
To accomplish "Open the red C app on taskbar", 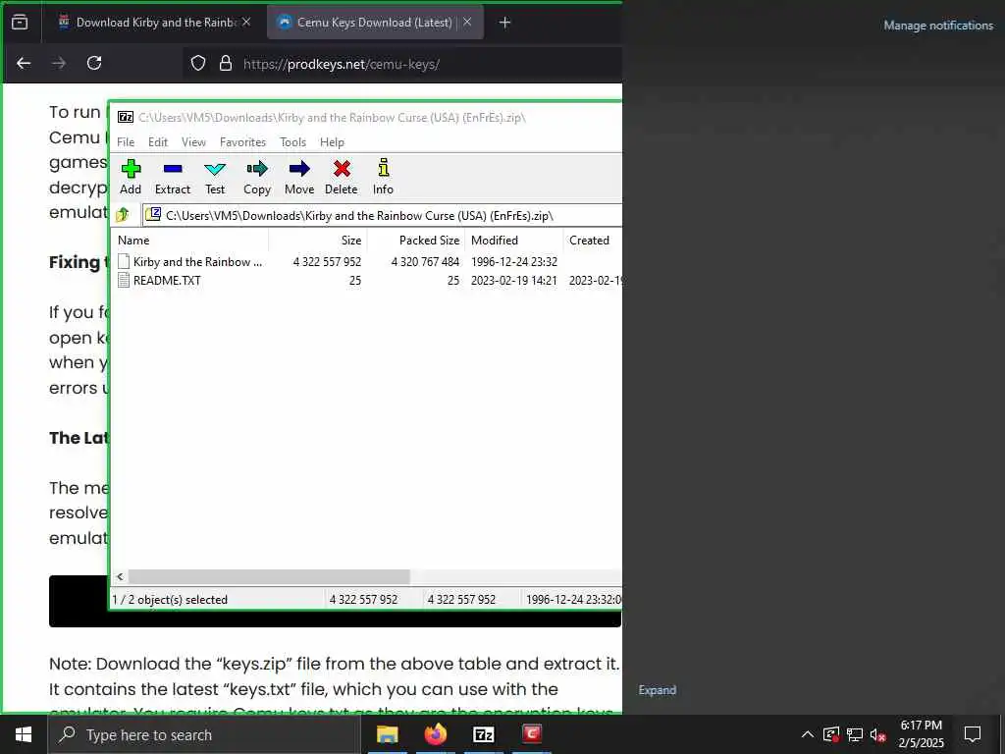I will 531,734.
